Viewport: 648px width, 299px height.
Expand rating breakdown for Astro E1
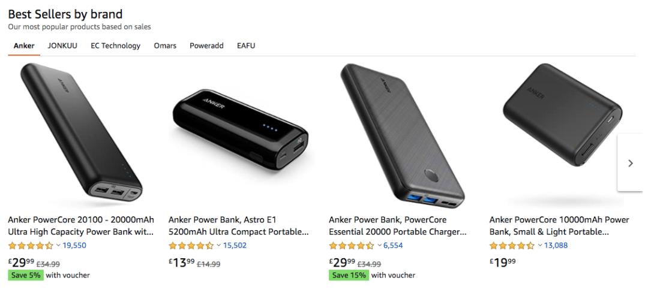coord(218,245)
